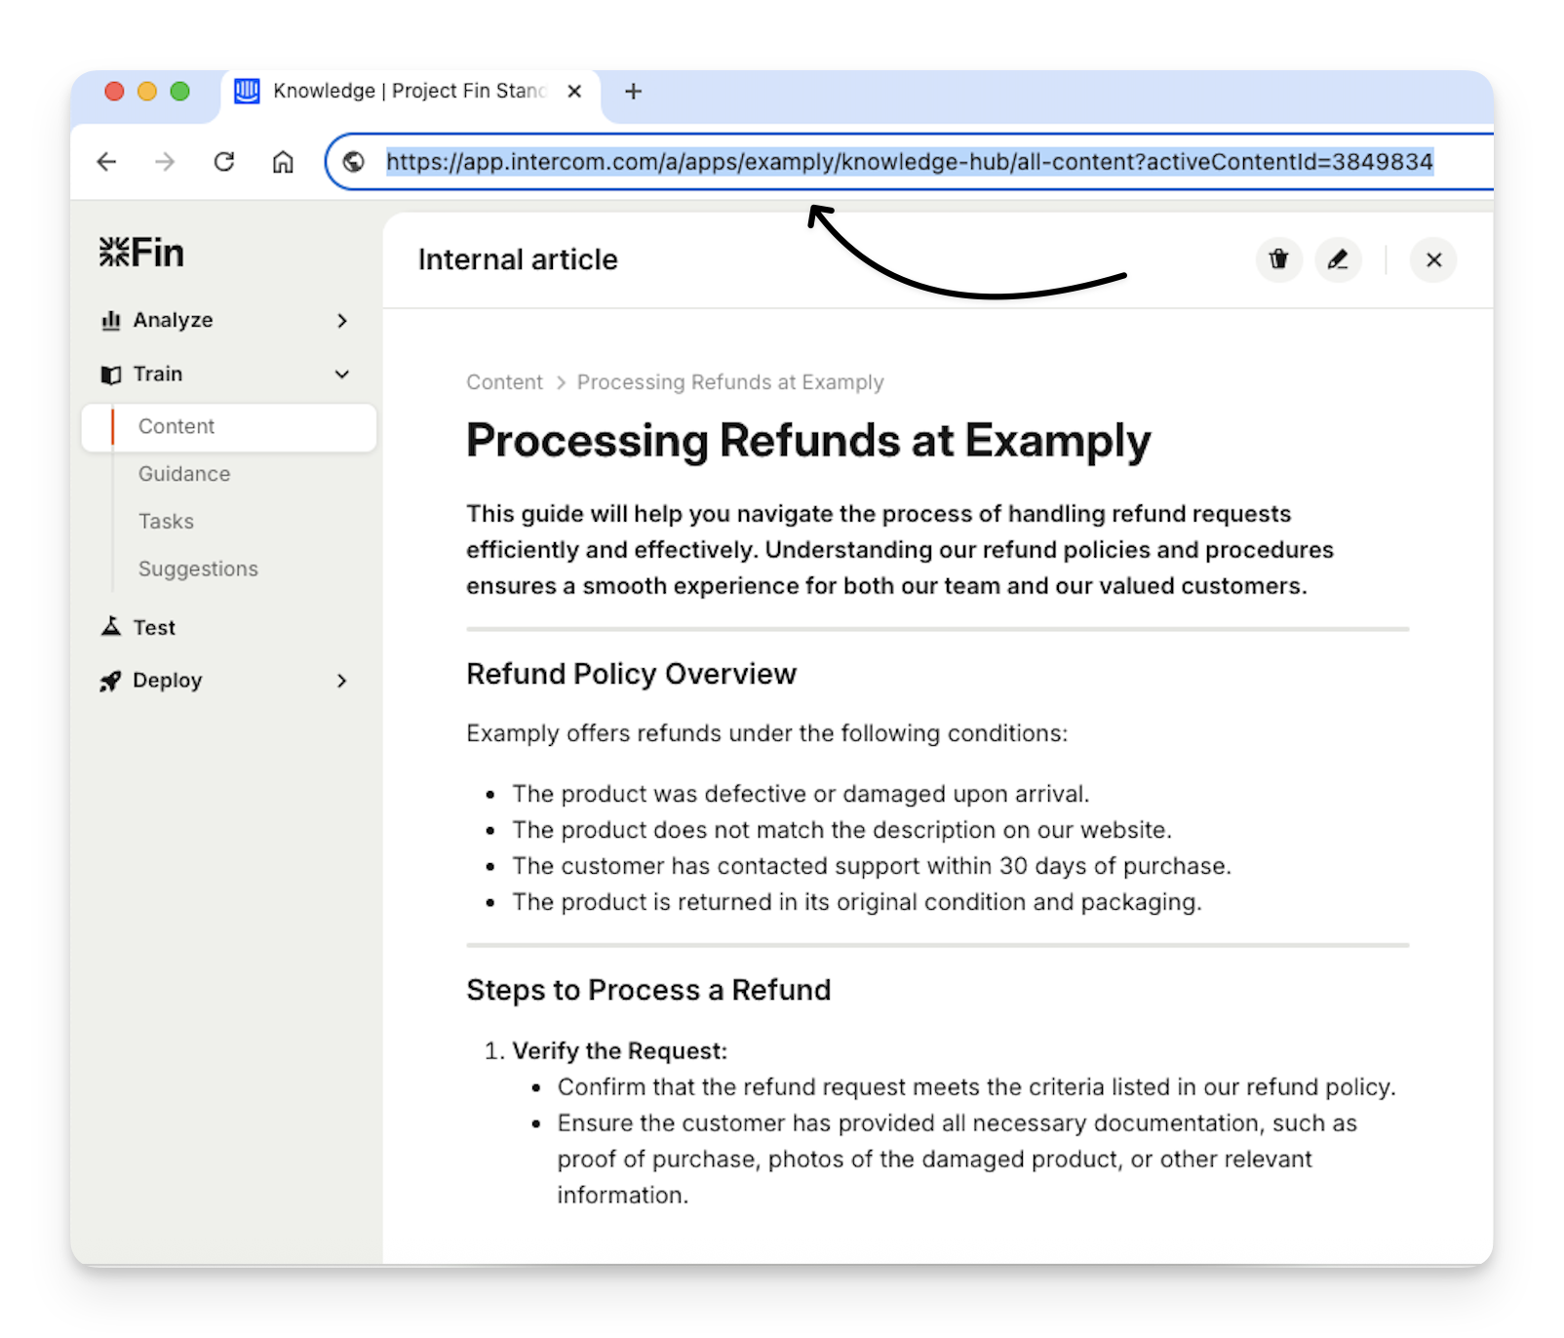Expand the Deploy section chevron
The image size is (1564, 1338).
pos(341,681)
